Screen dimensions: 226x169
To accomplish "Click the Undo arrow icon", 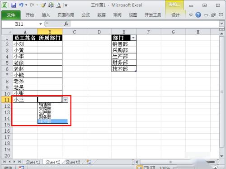I will (x=21, y=5).
